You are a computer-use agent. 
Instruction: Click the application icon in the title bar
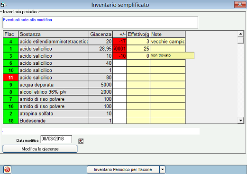[3, 5]
